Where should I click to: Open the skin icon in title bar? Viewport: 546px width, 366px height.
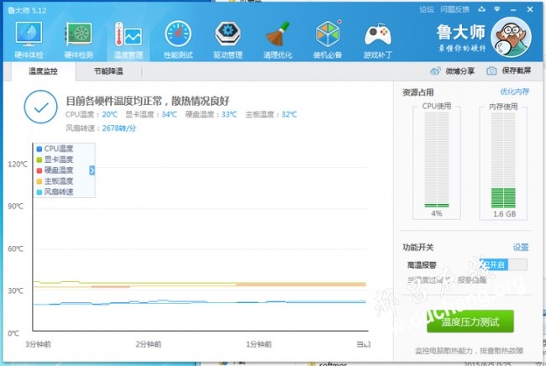click(482, 9)
